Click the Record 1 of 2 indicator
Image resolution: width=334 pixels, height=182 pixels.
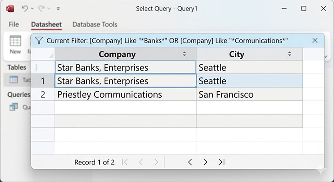94,162
